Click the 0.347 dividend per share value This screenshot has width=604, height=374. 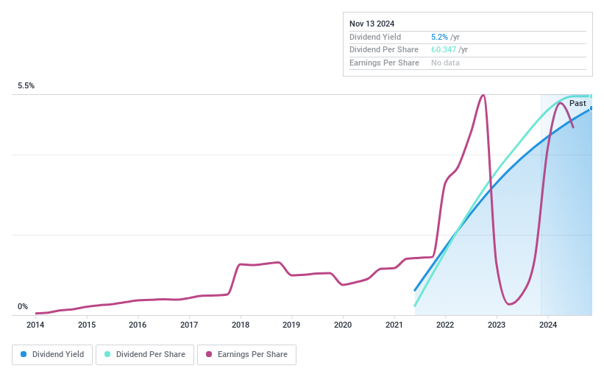[x=444, y=50]
